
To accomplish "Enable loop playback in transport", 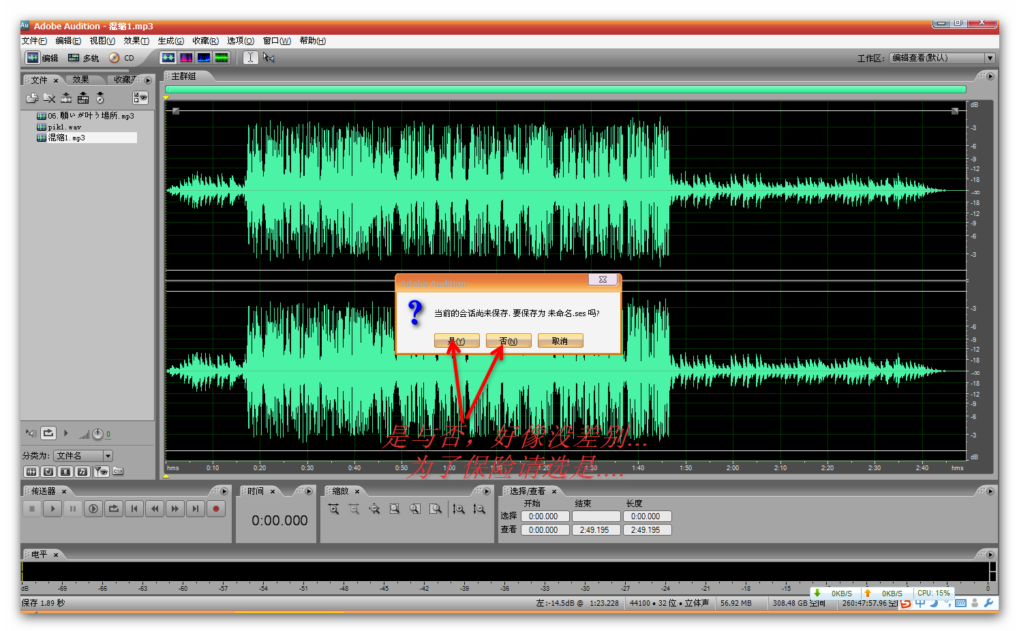I will [x=114, y=508].
